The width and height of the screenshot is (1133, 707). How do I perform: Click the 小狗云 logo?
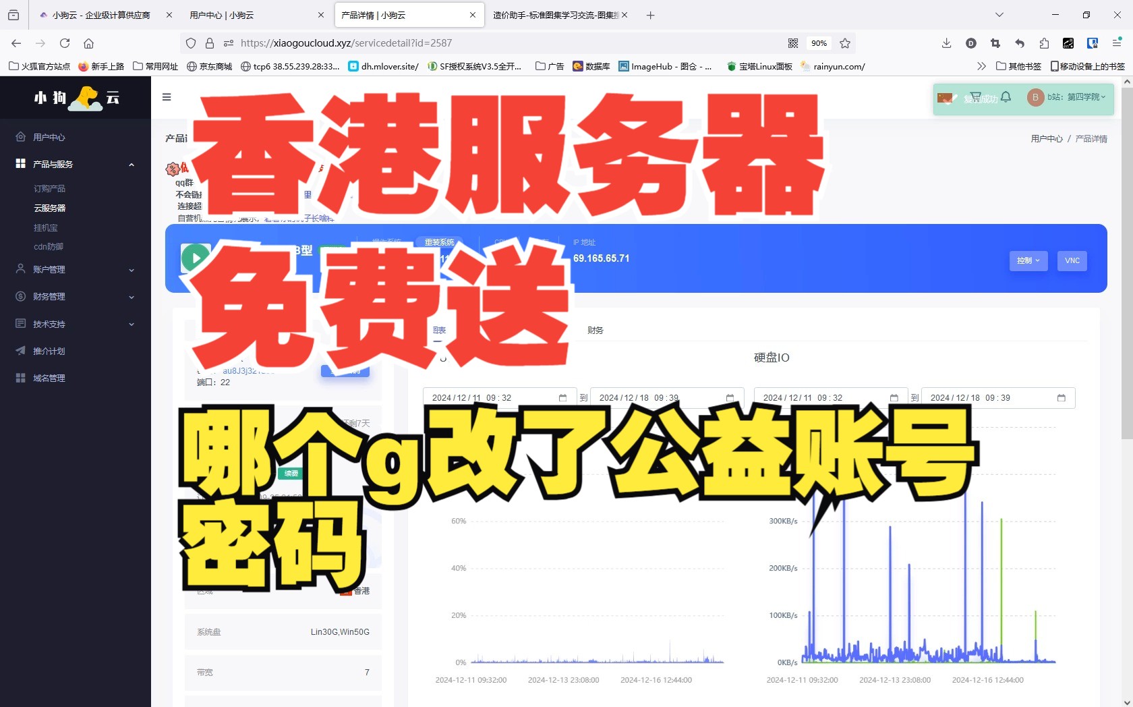click(76, 98)
